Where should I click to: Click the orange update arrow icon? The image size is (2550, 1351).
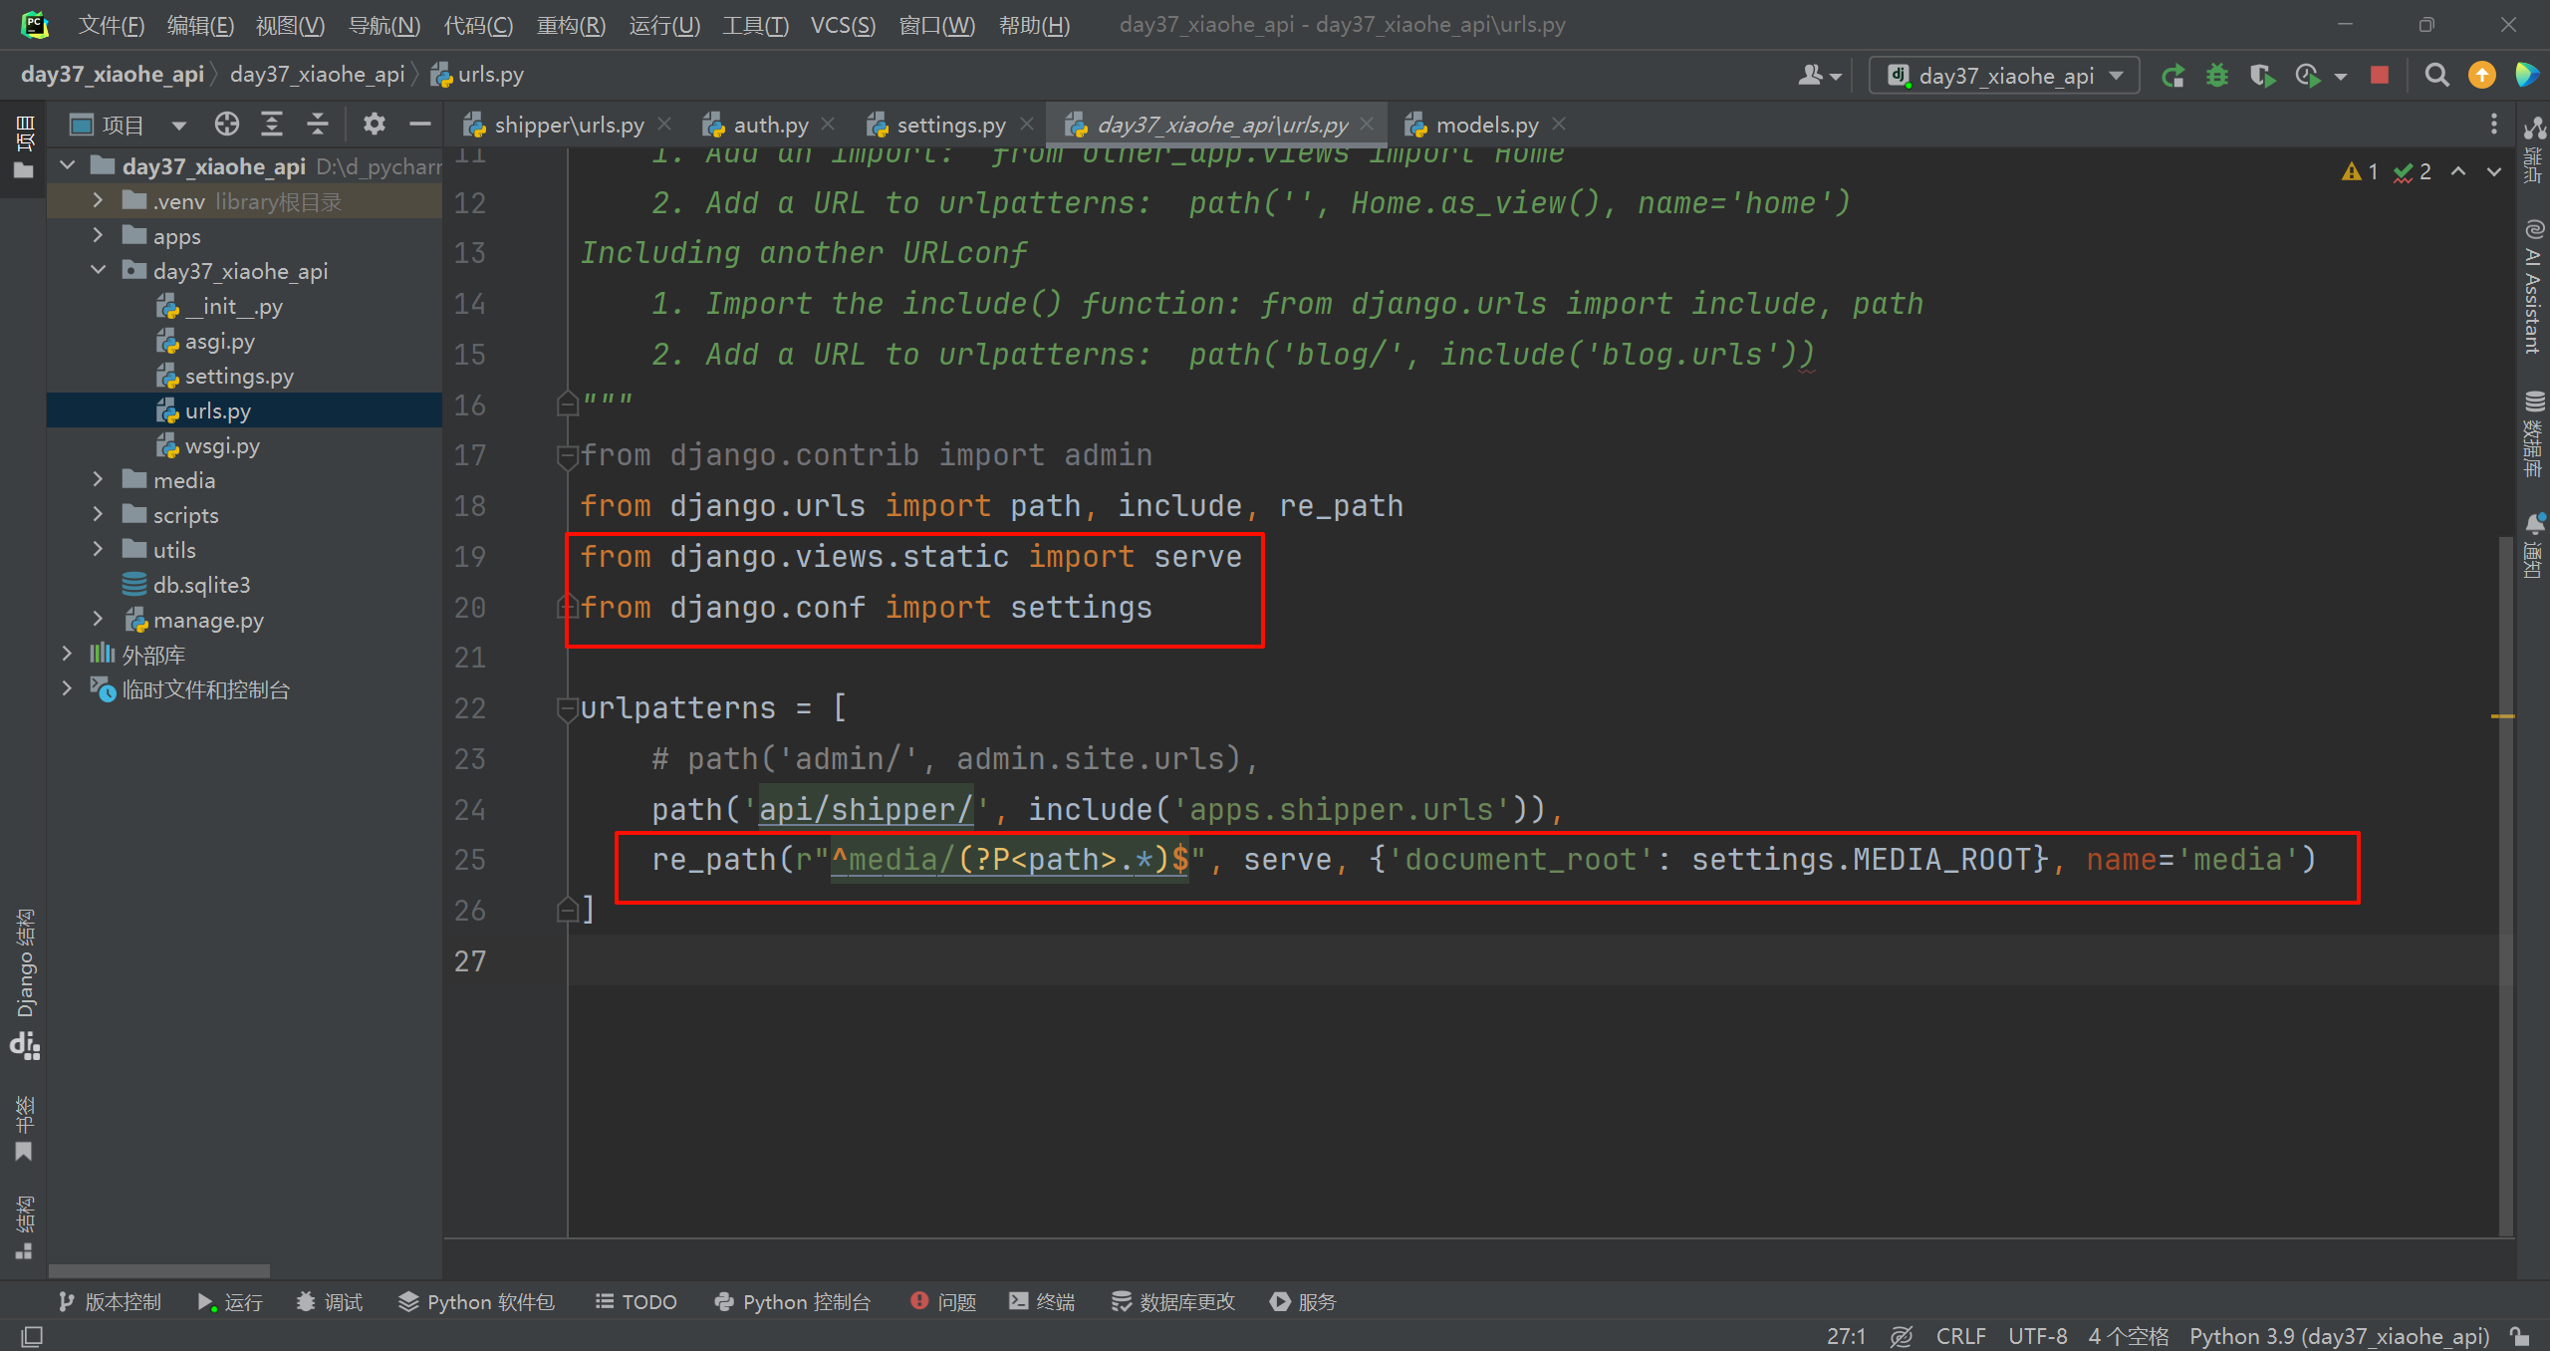point(2482,76)
